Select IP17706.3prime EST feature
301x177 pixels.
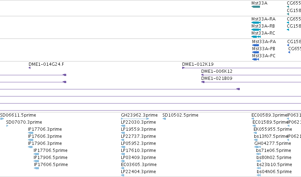(30, 133)
